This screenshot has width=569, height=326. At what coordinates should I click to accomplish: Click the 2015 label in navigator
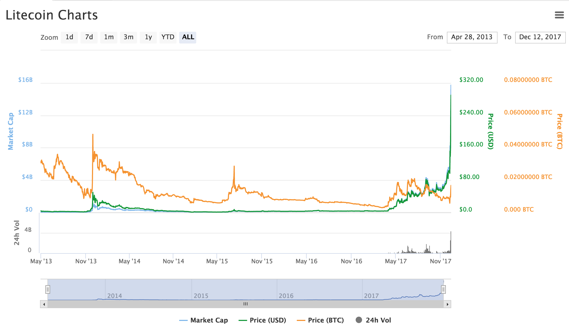coord(201,296)
